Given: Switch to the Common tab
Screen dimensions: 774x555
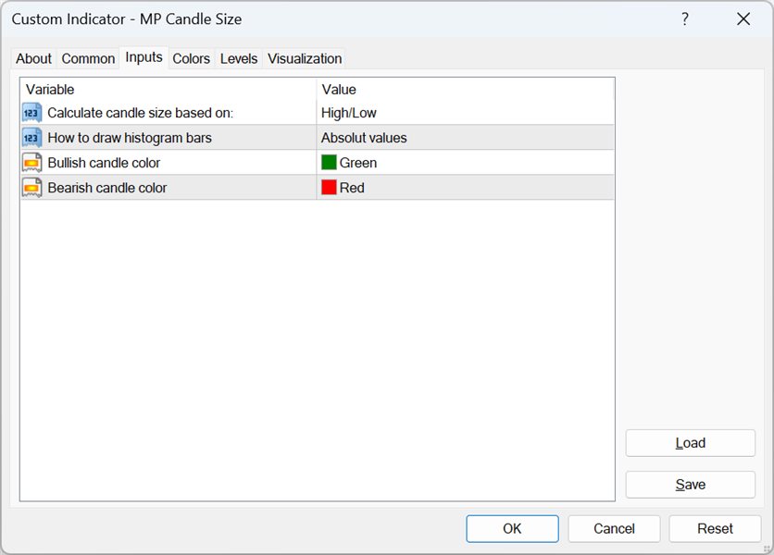Looking at the screenshot, I should [x=88, y=58].
